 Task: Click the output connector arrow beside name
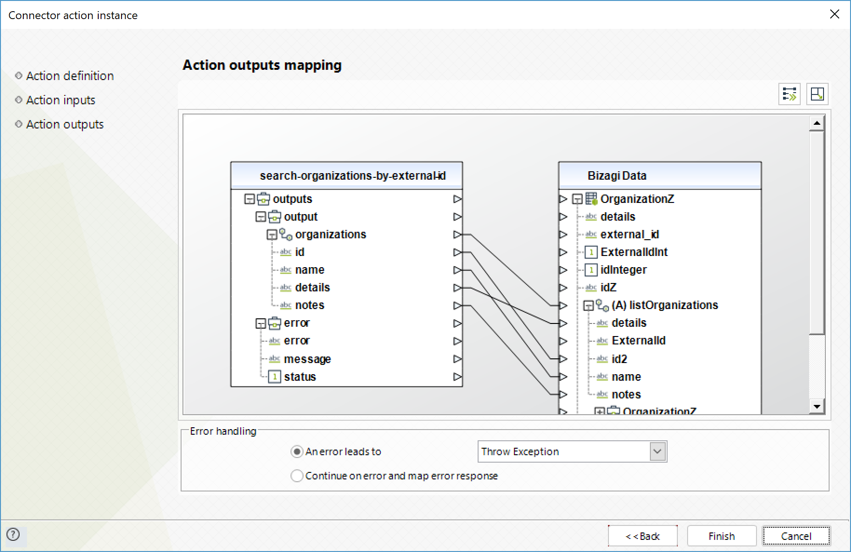(x=458, y=270)
